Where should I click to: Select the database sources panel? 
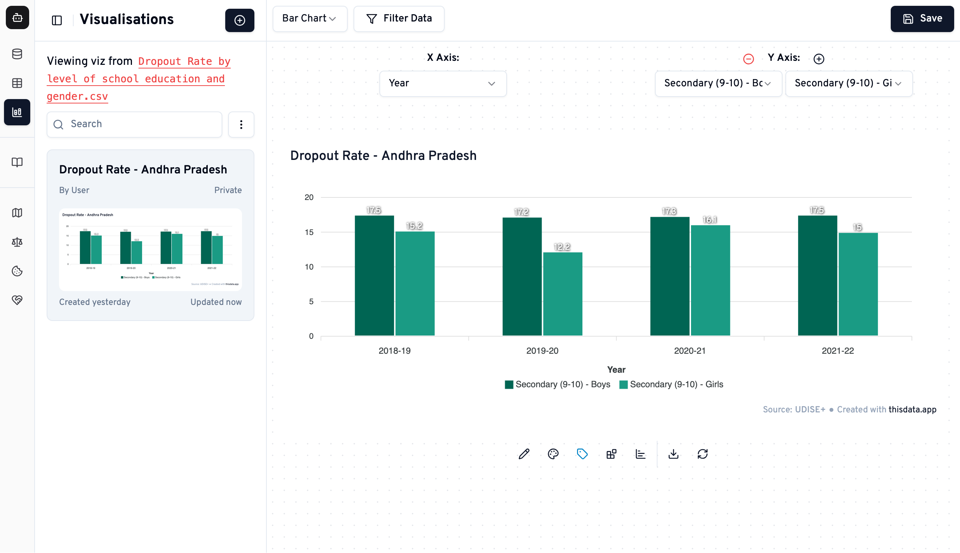point(17,54)
